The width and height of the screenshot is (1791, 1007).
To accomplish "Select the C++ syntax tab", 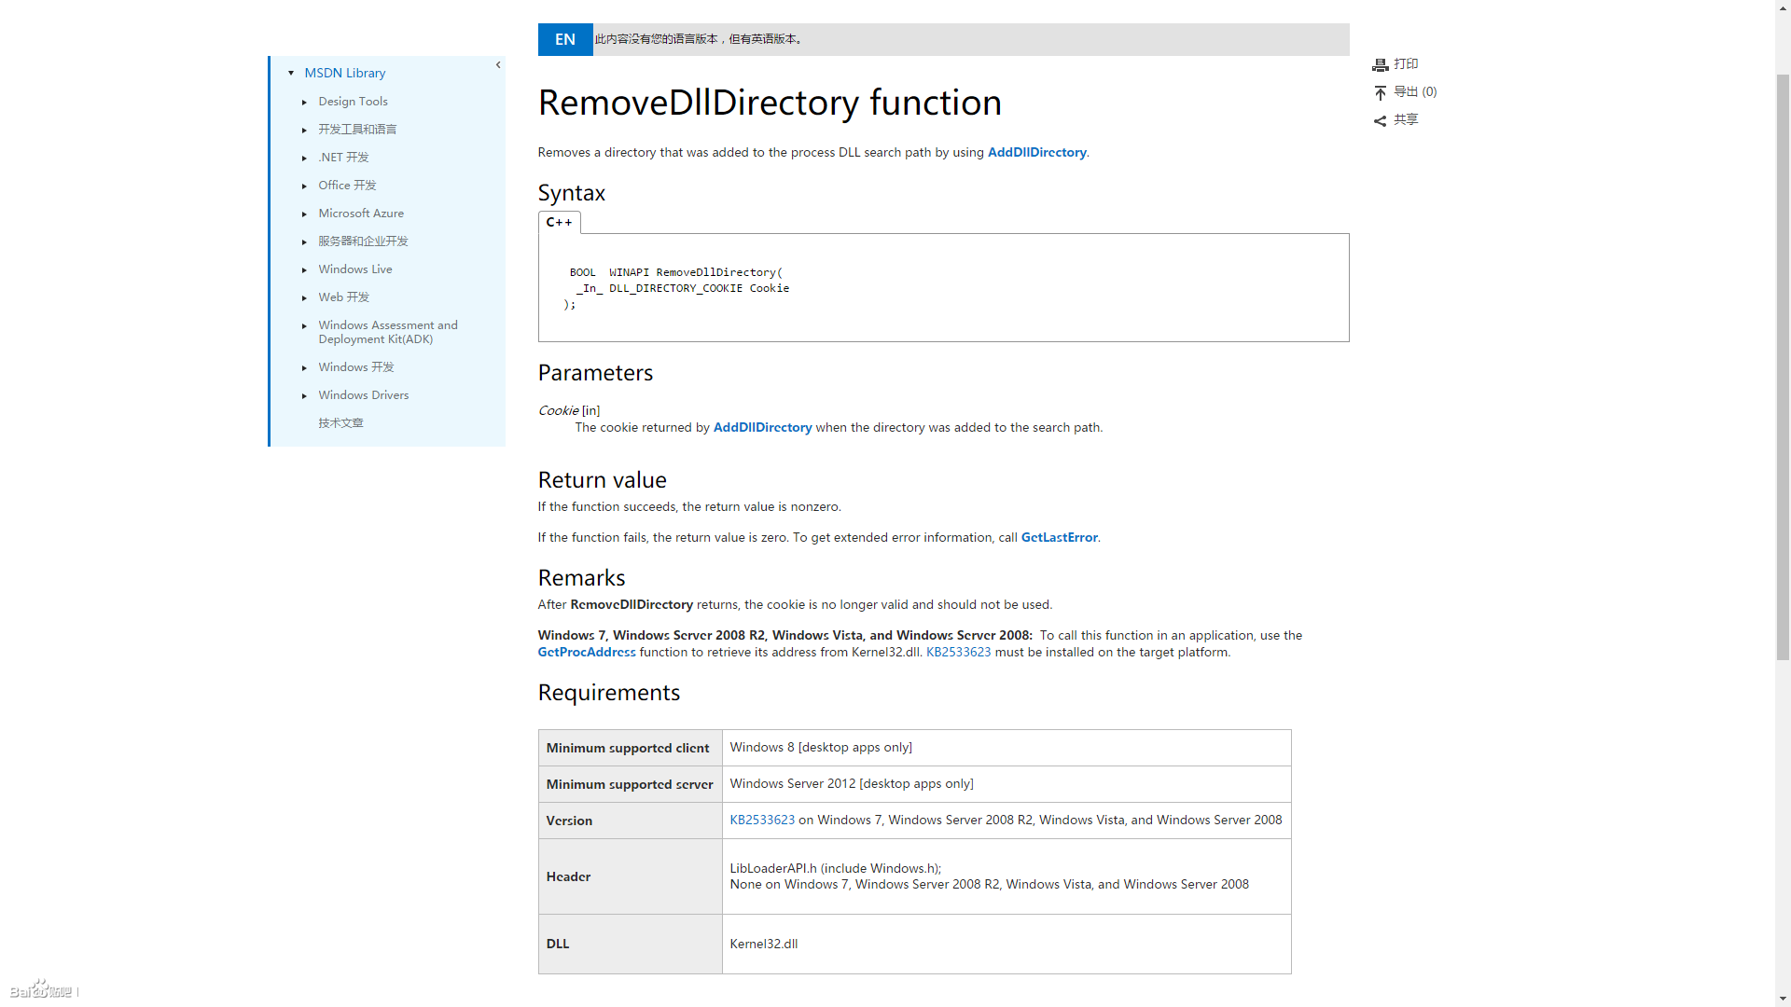I will click(x=559, y=222).
